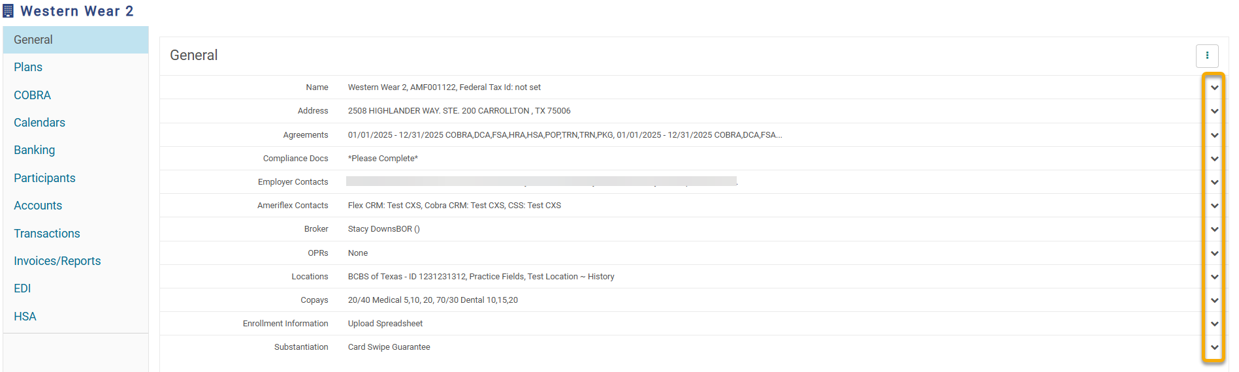Expand the OPRs row chevron
The width and height of the screenshot is (1239, 372).
[1214, 253]
